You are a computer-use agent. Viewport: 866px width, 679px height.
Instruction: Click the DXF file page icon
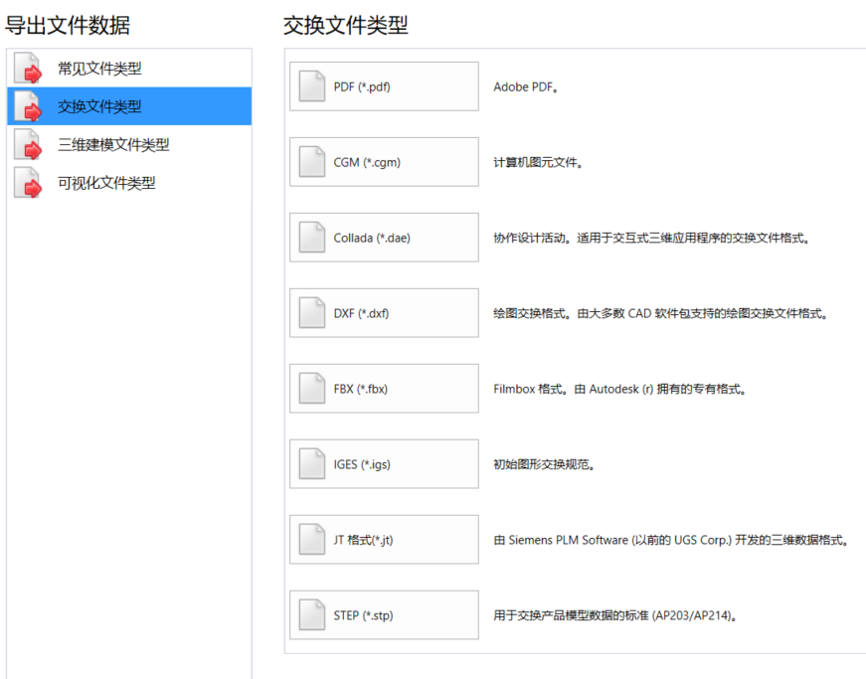(x=312, y=313)
